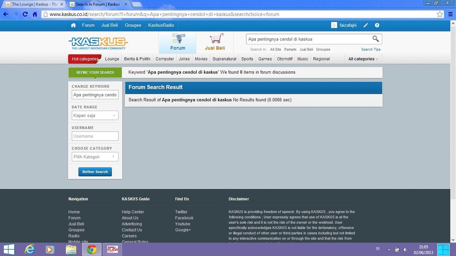Open the faizafajrii username link
The width and height of the screenshot is (456, 256).
(348, 25)
